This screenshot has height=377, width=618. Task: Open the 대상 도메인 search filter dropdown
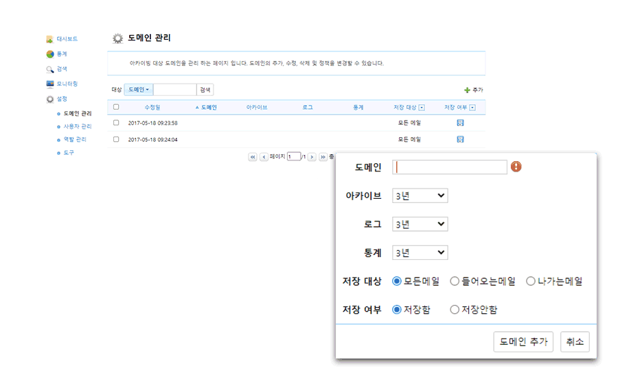[x=139, y=90]
